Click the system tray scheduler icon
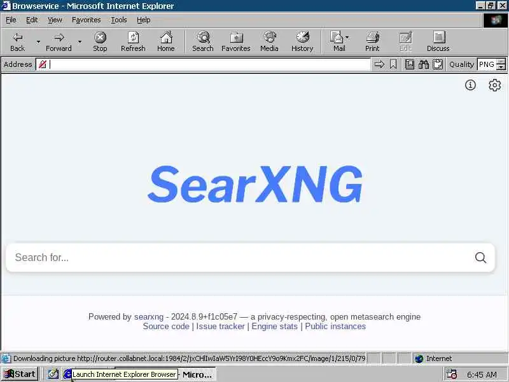 tap(452, 374)
